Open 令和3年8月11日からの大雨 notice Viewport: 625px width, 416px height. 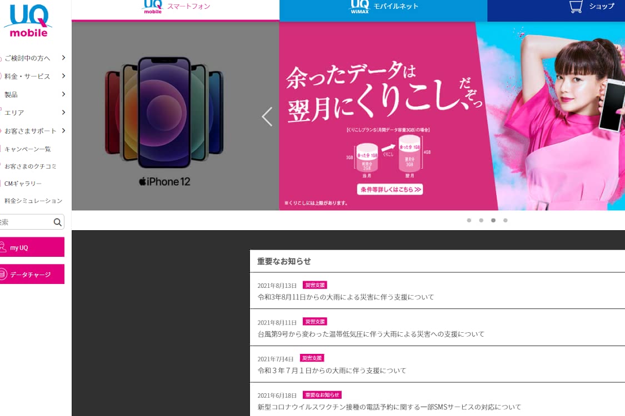[x=346, y=297]
